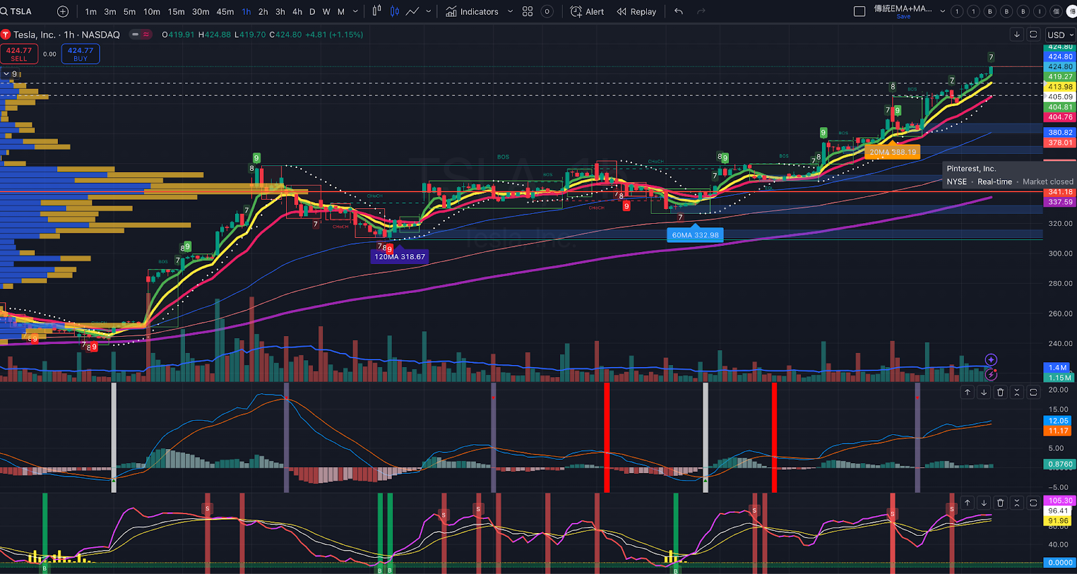1077x574 pixels.
Task: Click the 60MA 332.98 label
Action: click(x=695, y=235)
